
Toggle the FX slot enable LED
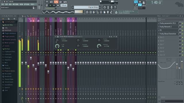click(183, 30)
